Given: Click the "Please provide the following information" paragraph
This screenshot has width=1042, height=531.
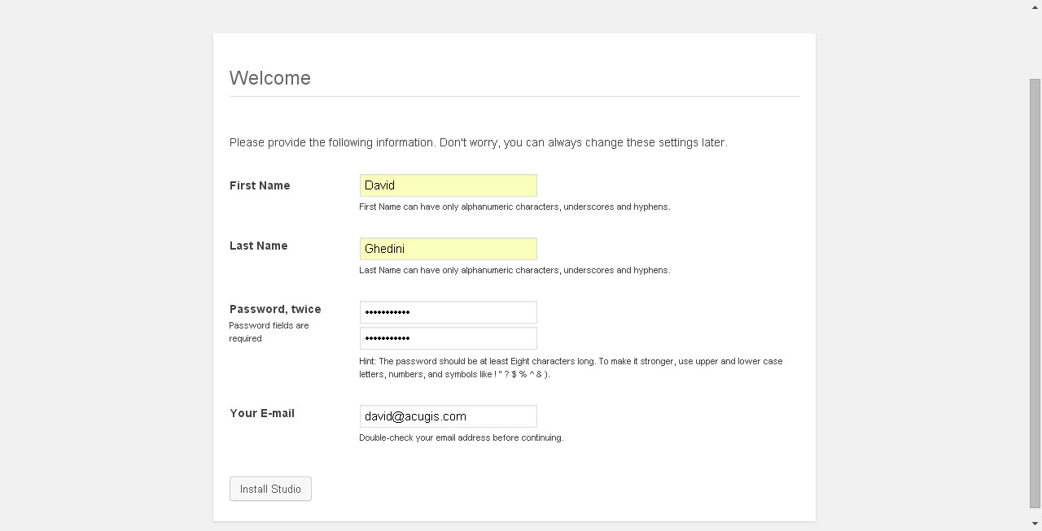Looking at the screenshot, I should (478, 142).
